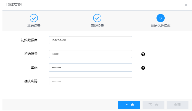This screenshot has width=192, height=111.
Task: Click the greyed-out 下一步 button
Action: point(153,105)
